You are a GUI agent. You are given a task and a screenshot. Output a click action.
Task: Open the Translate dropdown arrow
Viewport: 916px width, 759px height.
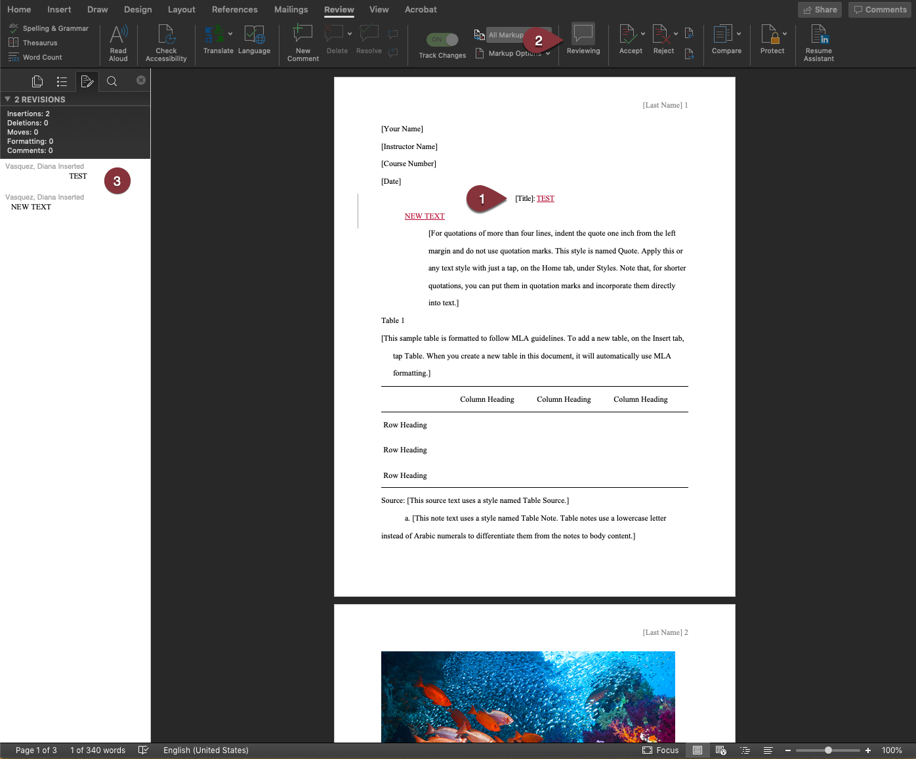230,33
